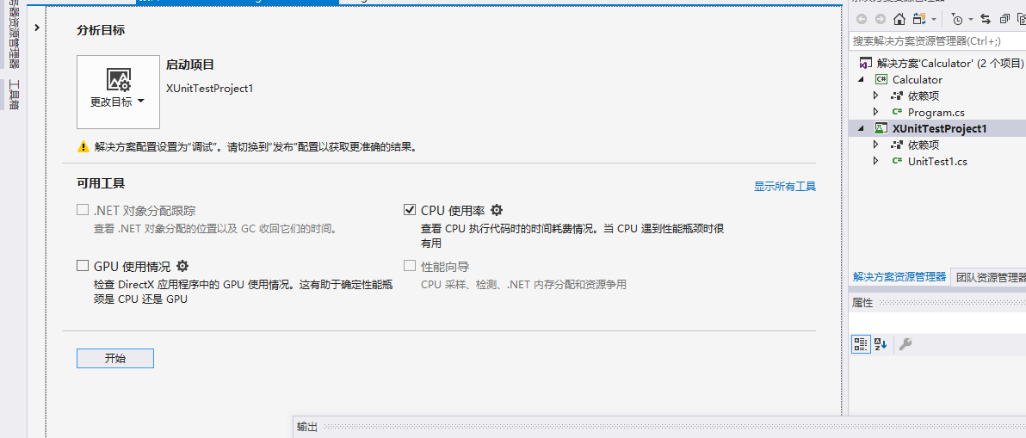The width and height of the screenshot is (1026, 438).
Task: Click the XUnitTestProject1 startup project text
Action: (210, 88)
